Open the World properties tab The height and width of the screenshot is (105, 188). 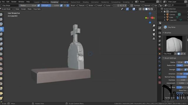pos(160,49)
